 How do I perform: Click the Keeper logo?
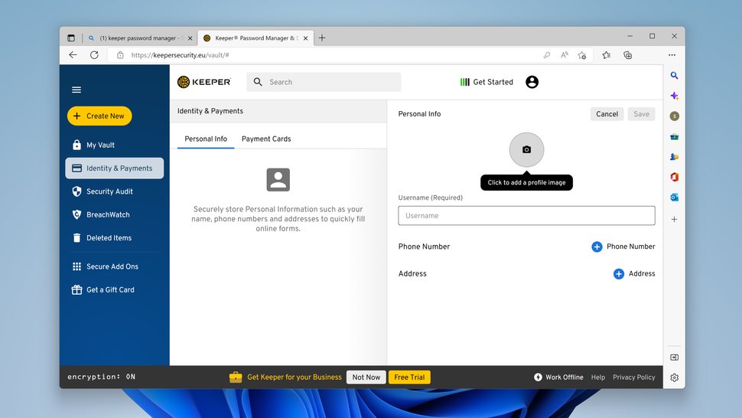pyautogui.click(x=204, y=82)
